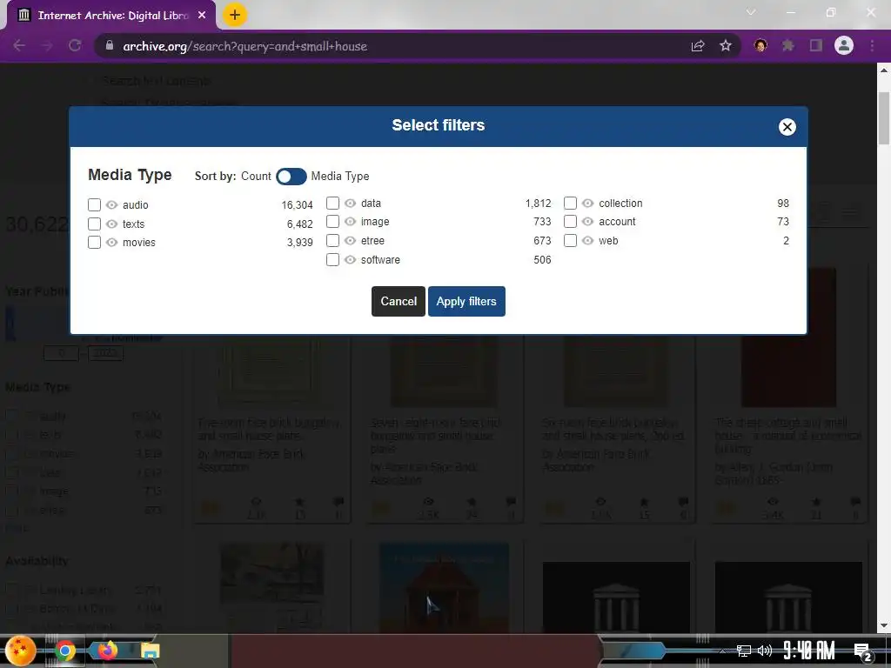Viewport: 891px width, 668px height.
Task: Click the site lock icon in address bar
Action: [x=110, y=45]
